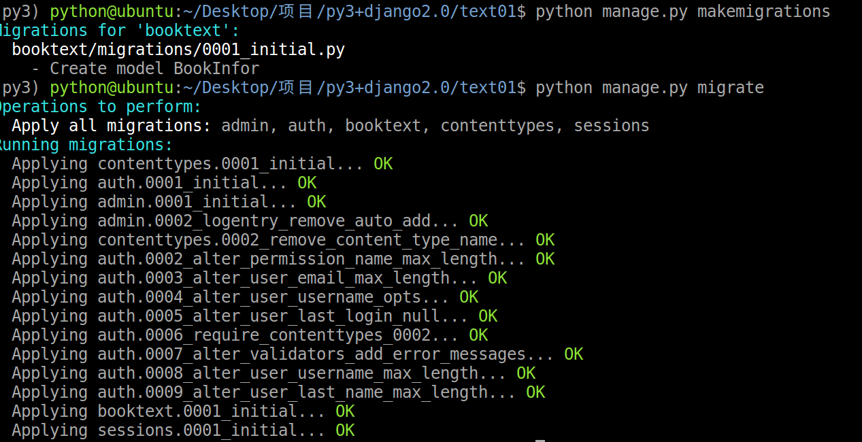This screenshot has height=442, width=862.
Task: Click 'Applying admin.0002_logentry_remove_auto_add...' line
Action: [235, 221]
